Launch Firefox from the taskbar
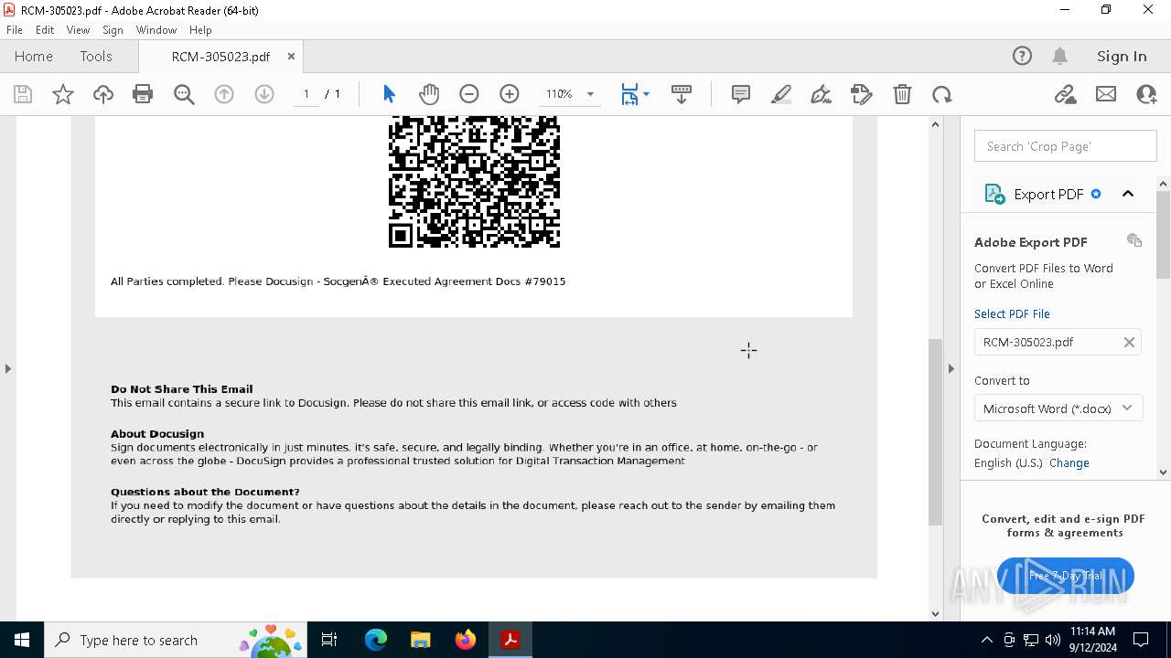The image size is (1171, 658). (x=466, y=640)
